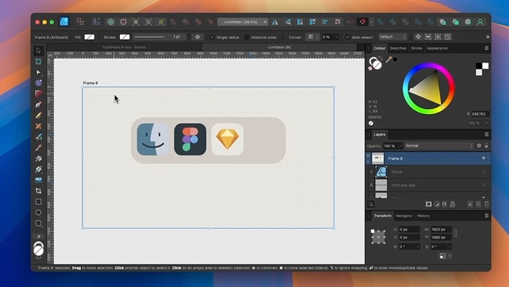Toggle the Single radius checkbox
This screenshot has height=287, width=509.
pyautogui.click(x=212, y=37)
